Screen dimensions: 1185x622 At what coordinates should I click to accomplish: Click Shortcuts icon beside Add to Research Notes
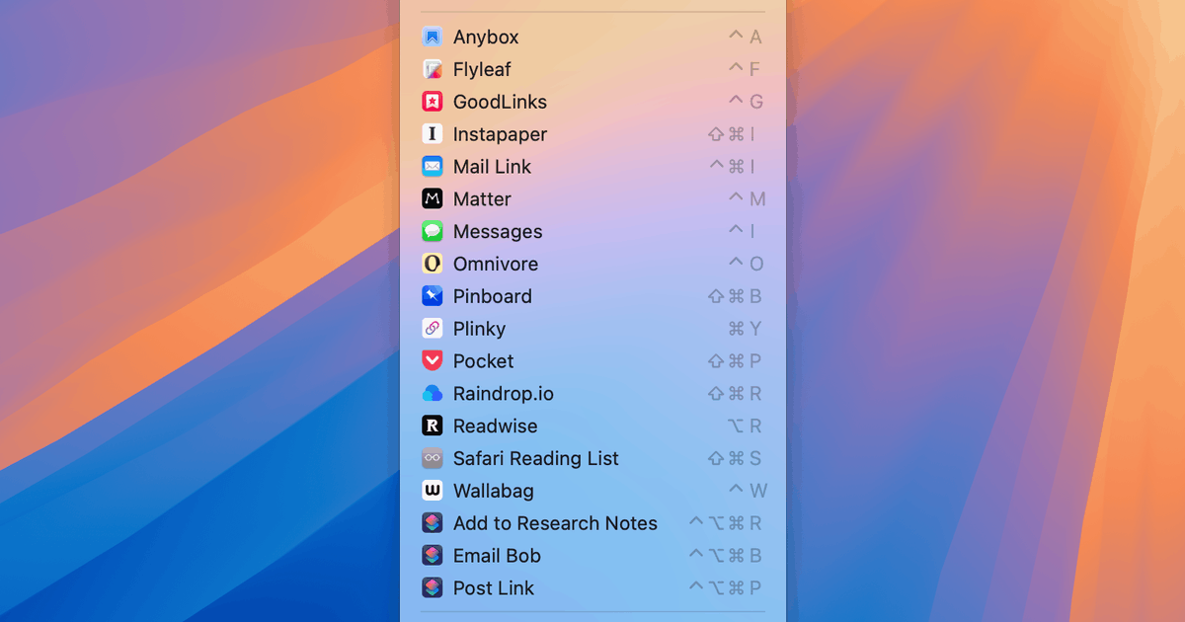(433, 523)
